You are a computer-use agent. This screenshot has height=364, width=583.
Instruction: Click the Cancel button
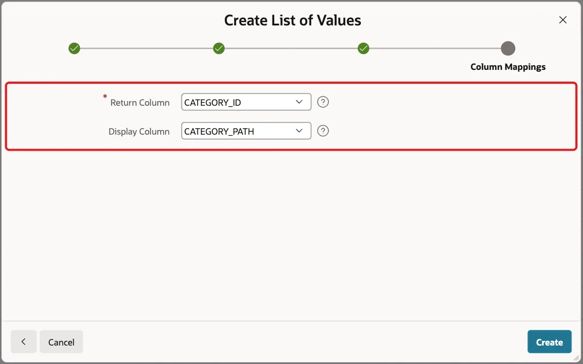point(61,341)
